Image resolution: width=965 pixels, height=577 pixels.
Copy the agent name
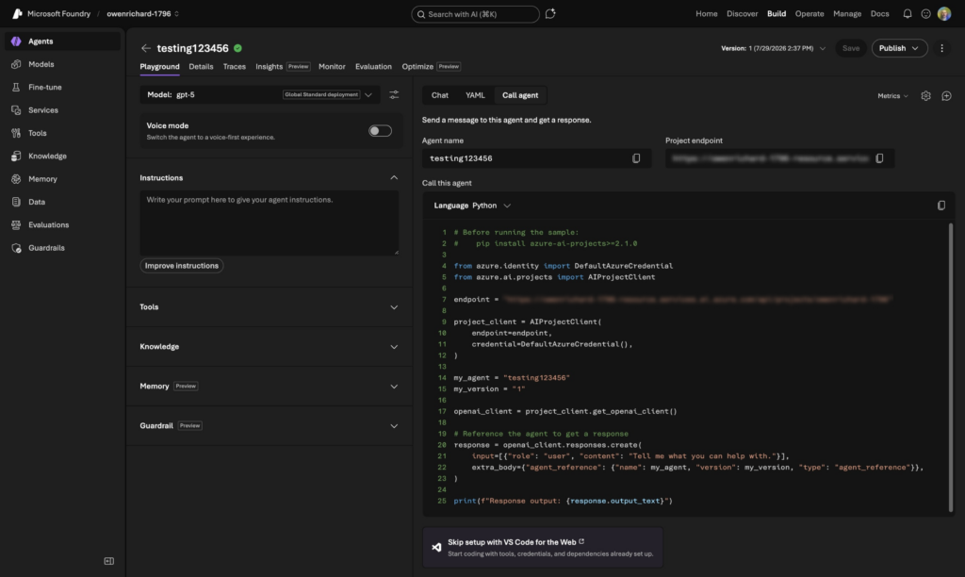636,158
